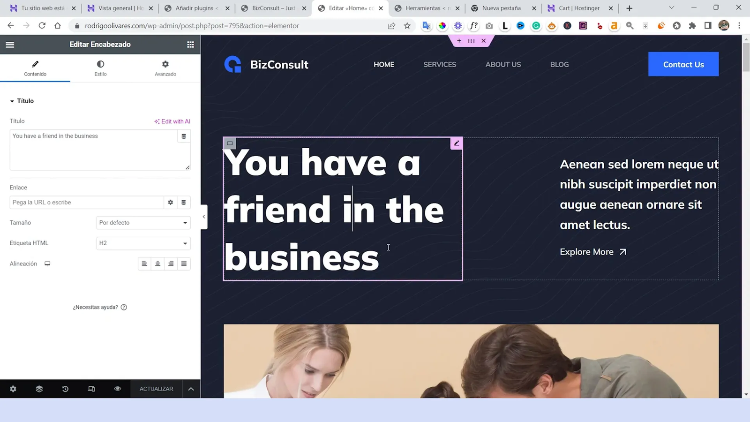Toggle center alignment for the heading
Image resolution: width=750 pixels, height=422 pixels.
157,264
